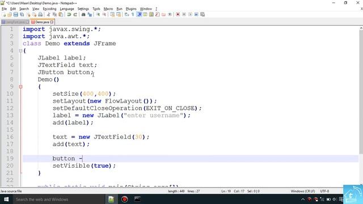Image resolution: width=363 pixels, height=204 pixels.
Task: Click the red screen recorder taskbar icon
Action: click(125, 199)
